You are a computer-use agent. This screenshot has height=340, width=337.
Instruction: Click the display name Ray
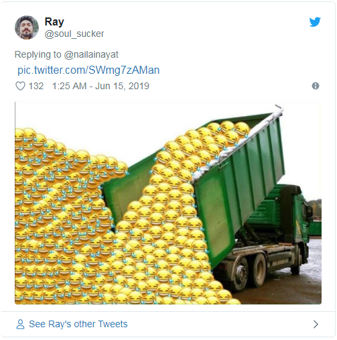point(54,22)
